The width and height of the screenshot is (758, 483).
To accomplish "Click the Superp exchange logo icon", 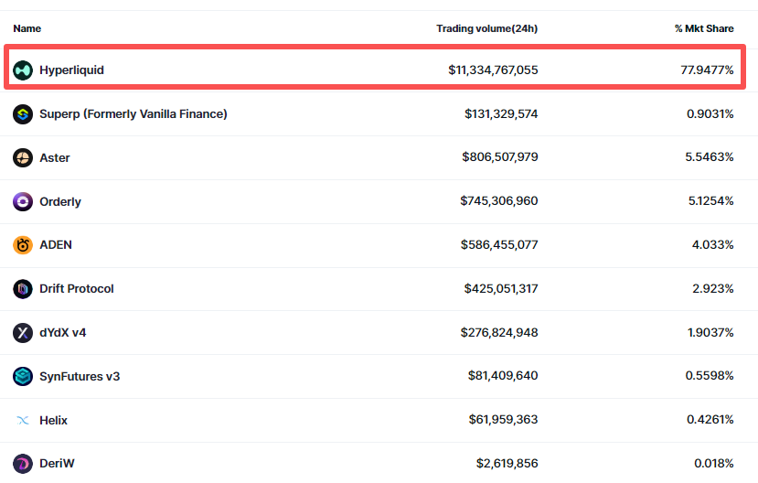I will click(23, 114).
